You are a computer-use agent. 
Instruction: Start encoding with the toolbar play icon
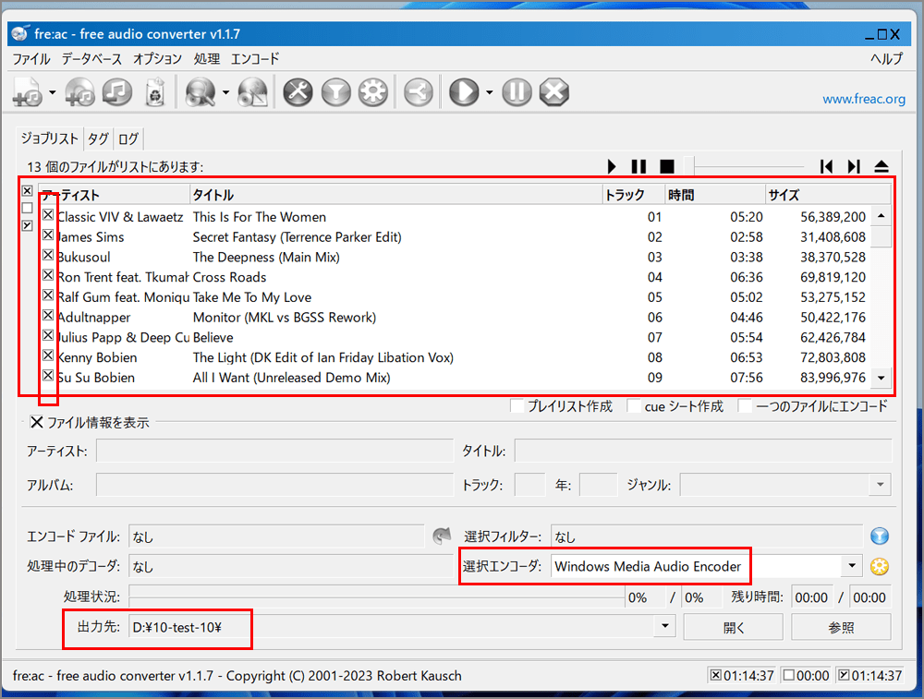point(464,92)
